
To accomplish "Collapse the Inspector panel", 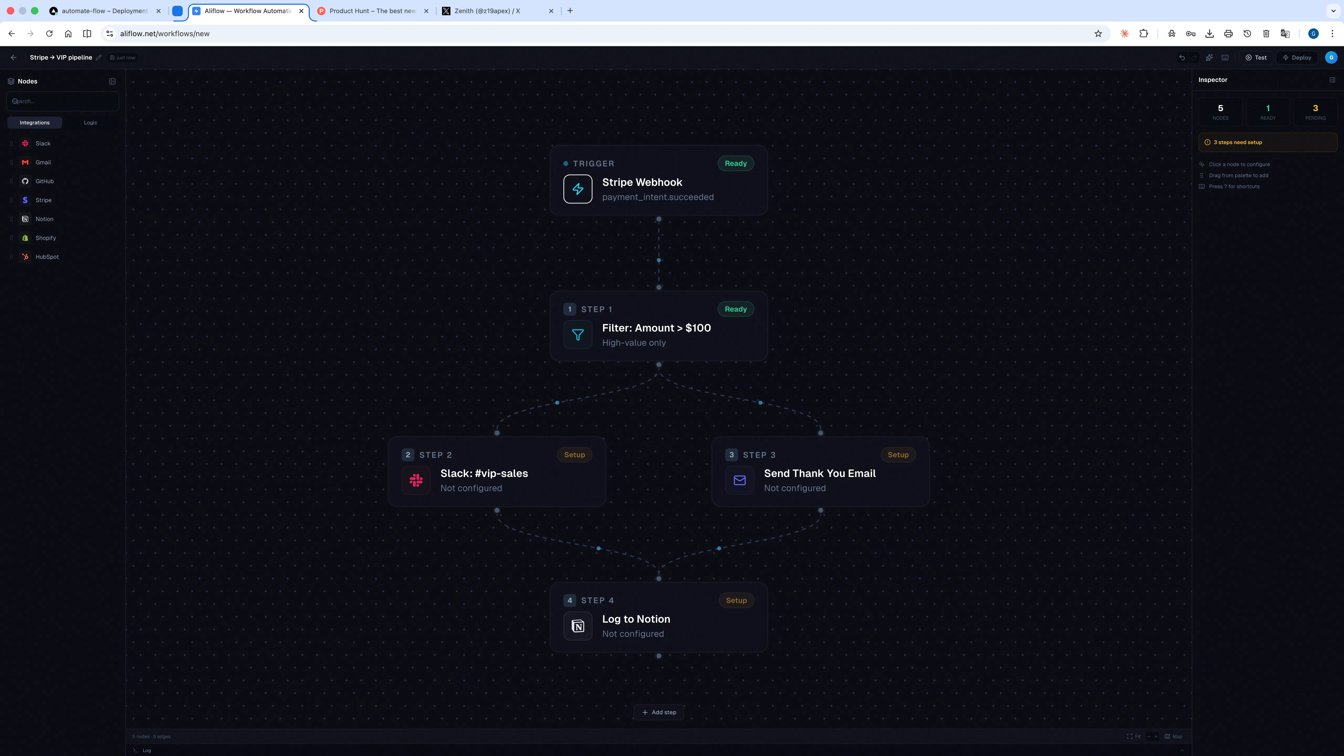I will pos(1332,80).
